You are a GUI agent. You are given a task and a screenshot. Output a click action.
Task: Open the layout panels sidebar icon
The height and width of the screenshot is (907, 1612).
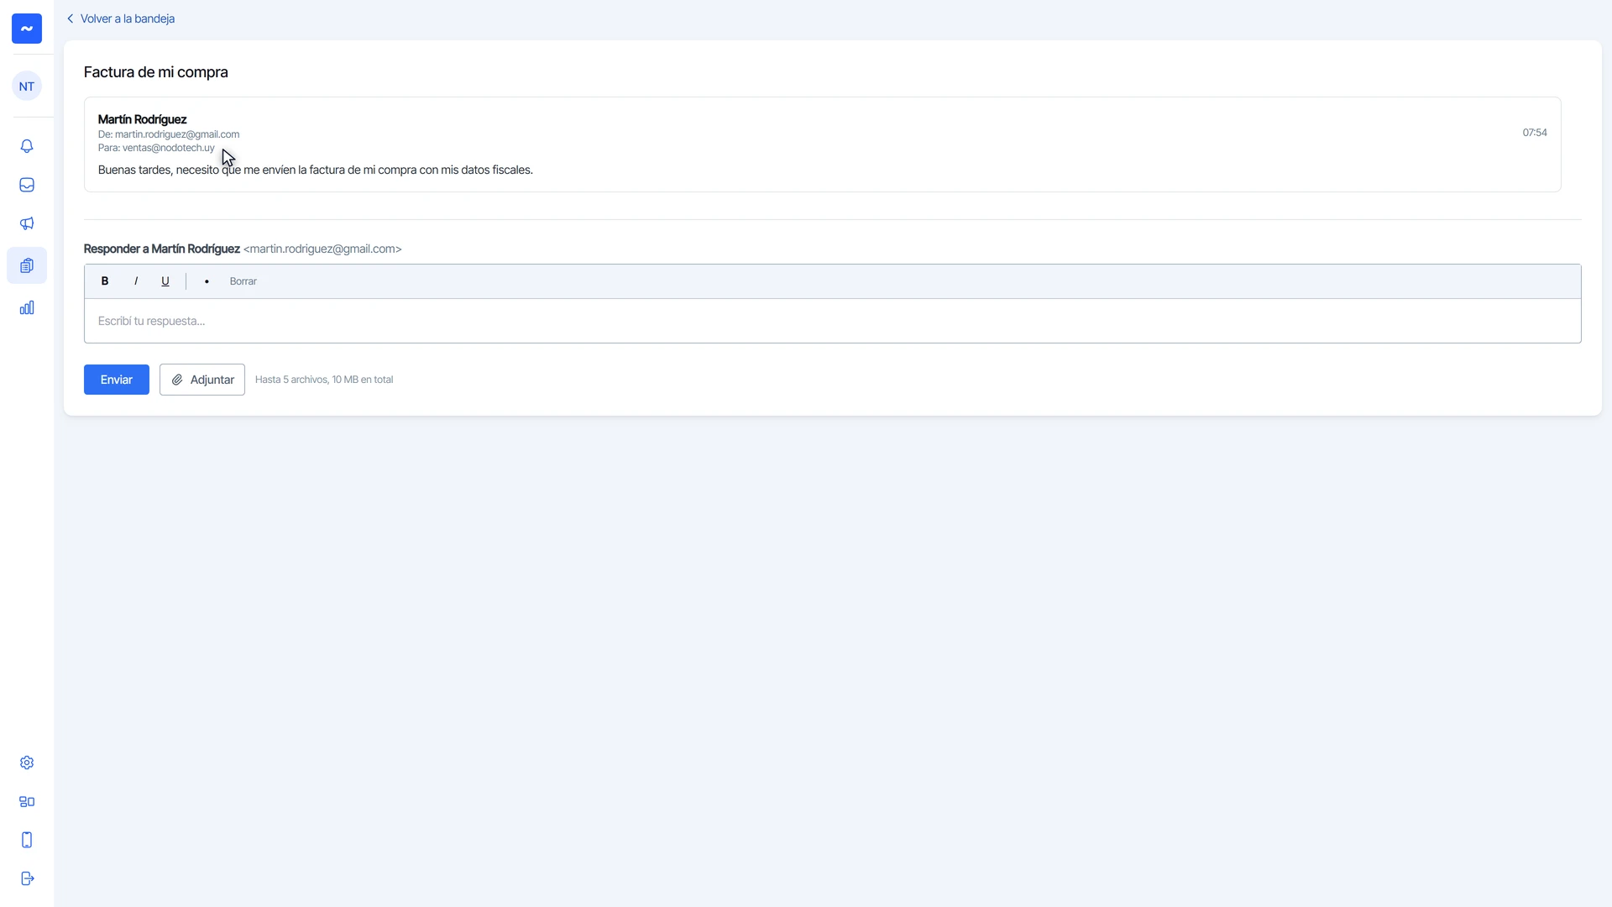click(27, 801)
